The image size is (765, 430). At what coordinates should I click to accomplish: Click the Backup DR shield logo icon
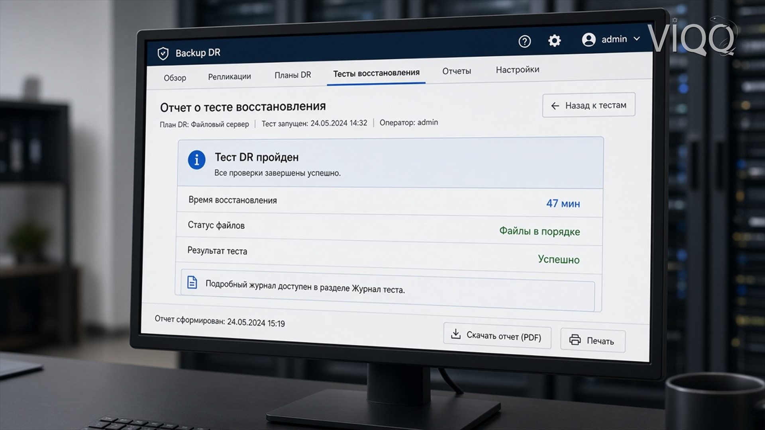[163, 54]
